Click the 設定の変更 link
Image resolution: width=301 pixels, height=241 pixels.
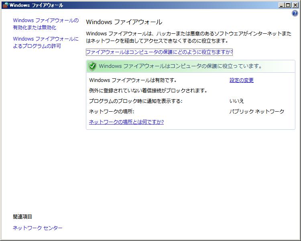tap(242, 80)
